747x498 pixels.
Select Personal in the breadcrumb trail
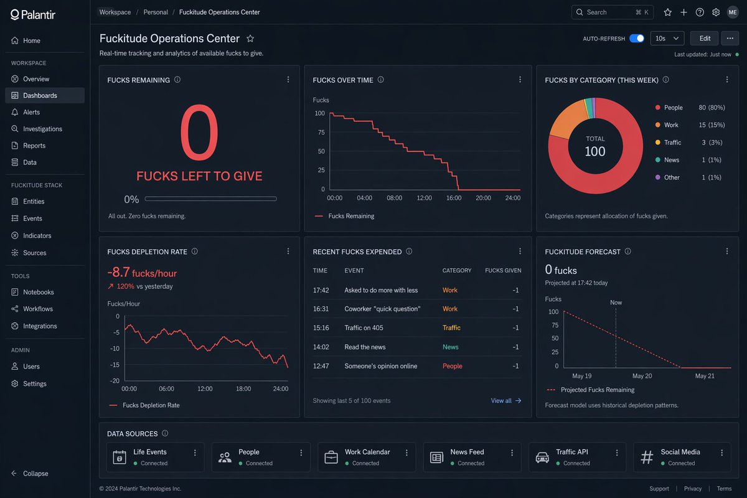(155, 12)
